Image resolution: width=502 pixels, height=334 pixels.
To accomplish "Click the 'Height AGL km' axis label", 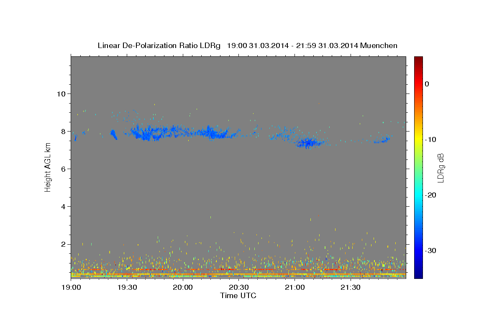I will tap(48, 167).
